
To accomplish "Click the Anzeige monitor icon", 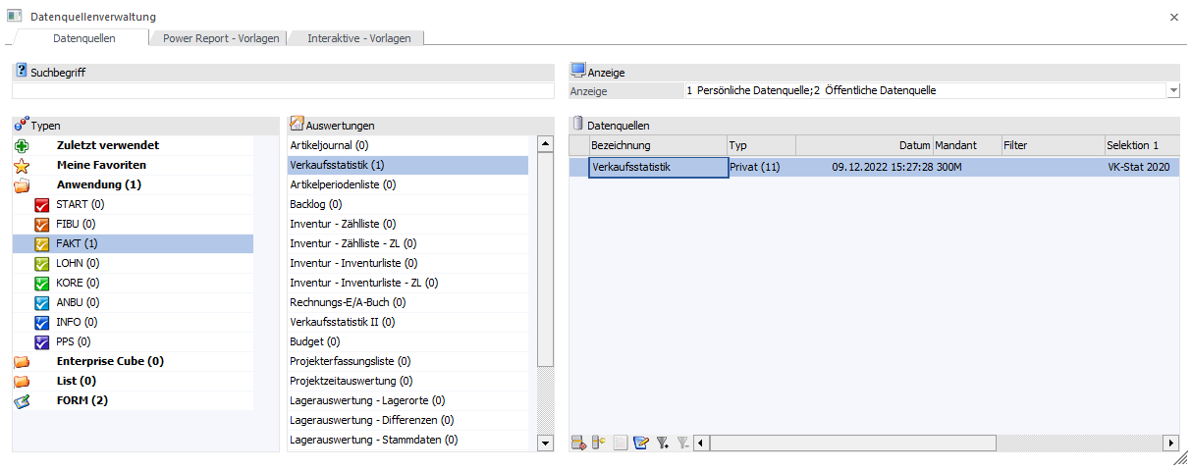I will tap(578, 71).
